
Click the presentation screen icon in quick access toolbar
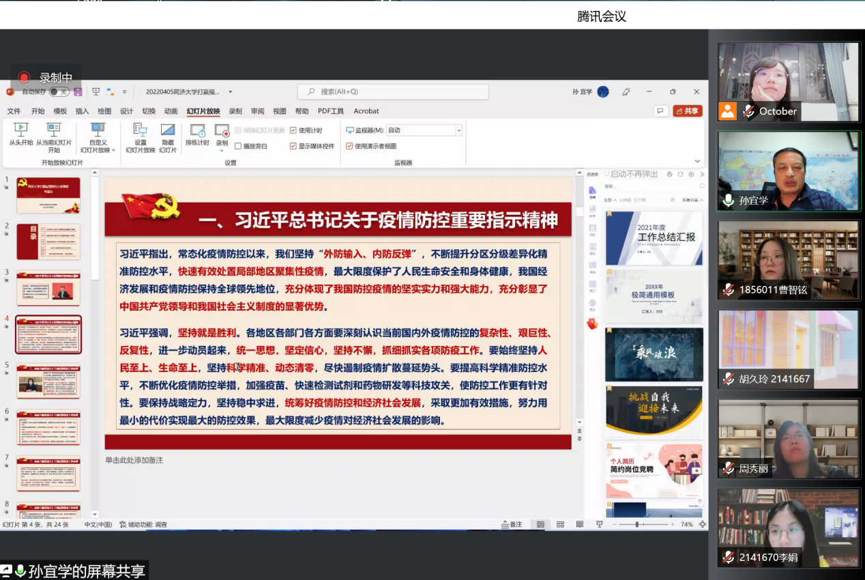(96, 91)
